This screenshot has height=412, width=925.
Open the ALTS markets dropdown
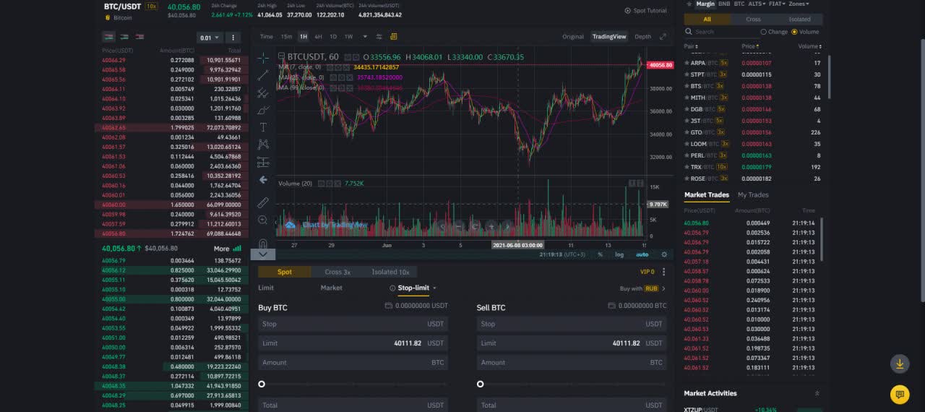tap(757, 4)
